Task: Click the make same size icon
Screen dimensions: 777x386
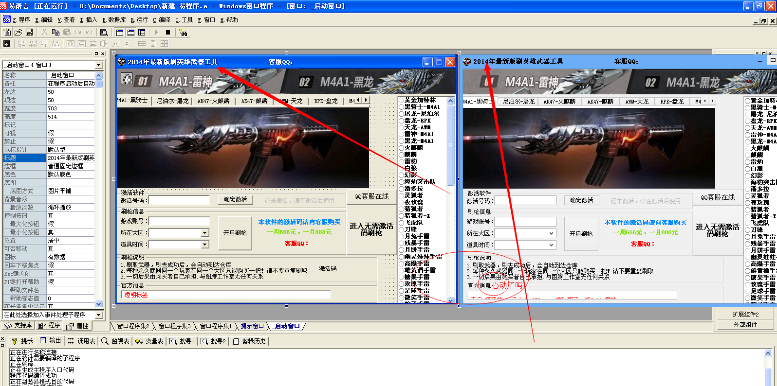Action: (x=164, y=43)
